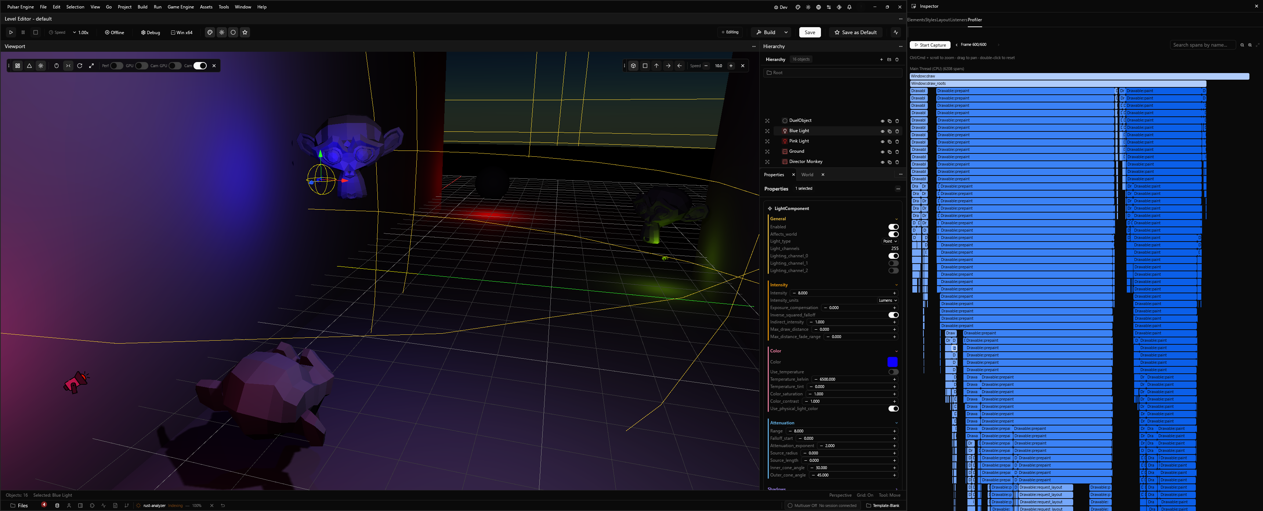Open the Build dropdown arrow
This screenshot has width=1263, height=511.
786,32
